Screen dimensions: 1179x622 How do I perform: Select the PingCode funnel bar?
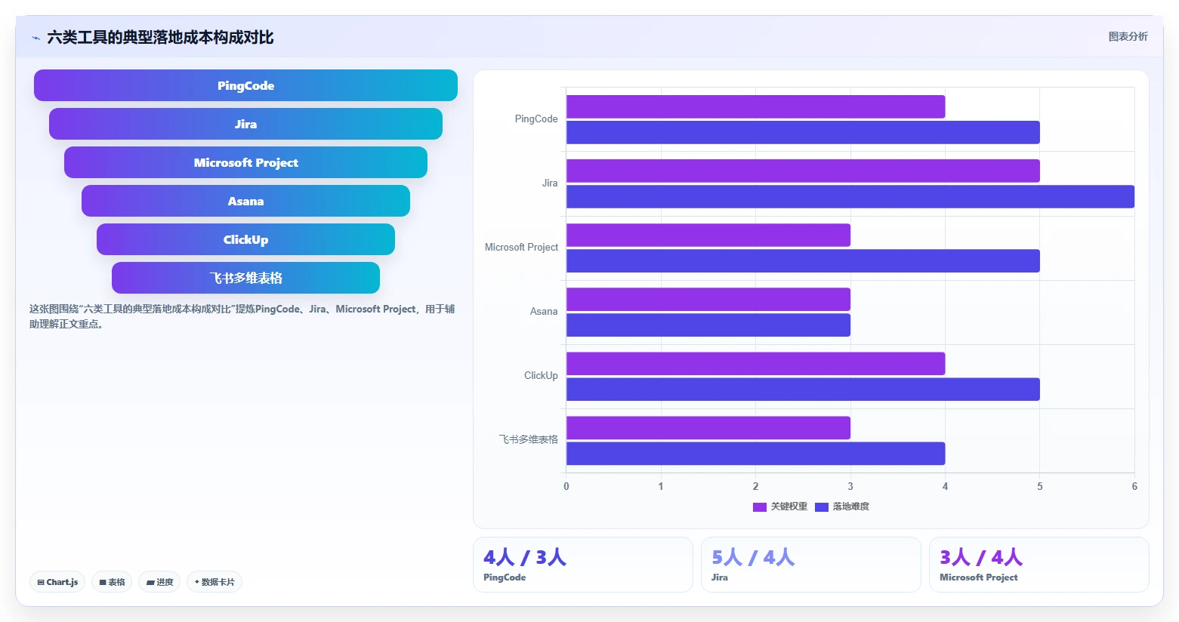coord(245,85)
